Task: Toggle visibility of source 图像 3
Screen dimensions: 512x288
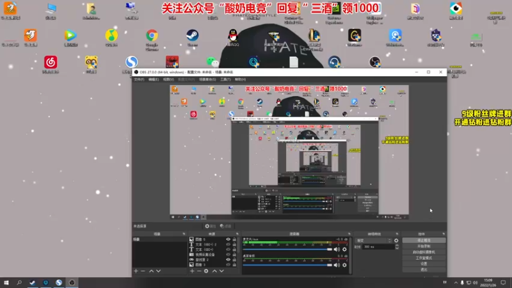Action: coord(228,264)
